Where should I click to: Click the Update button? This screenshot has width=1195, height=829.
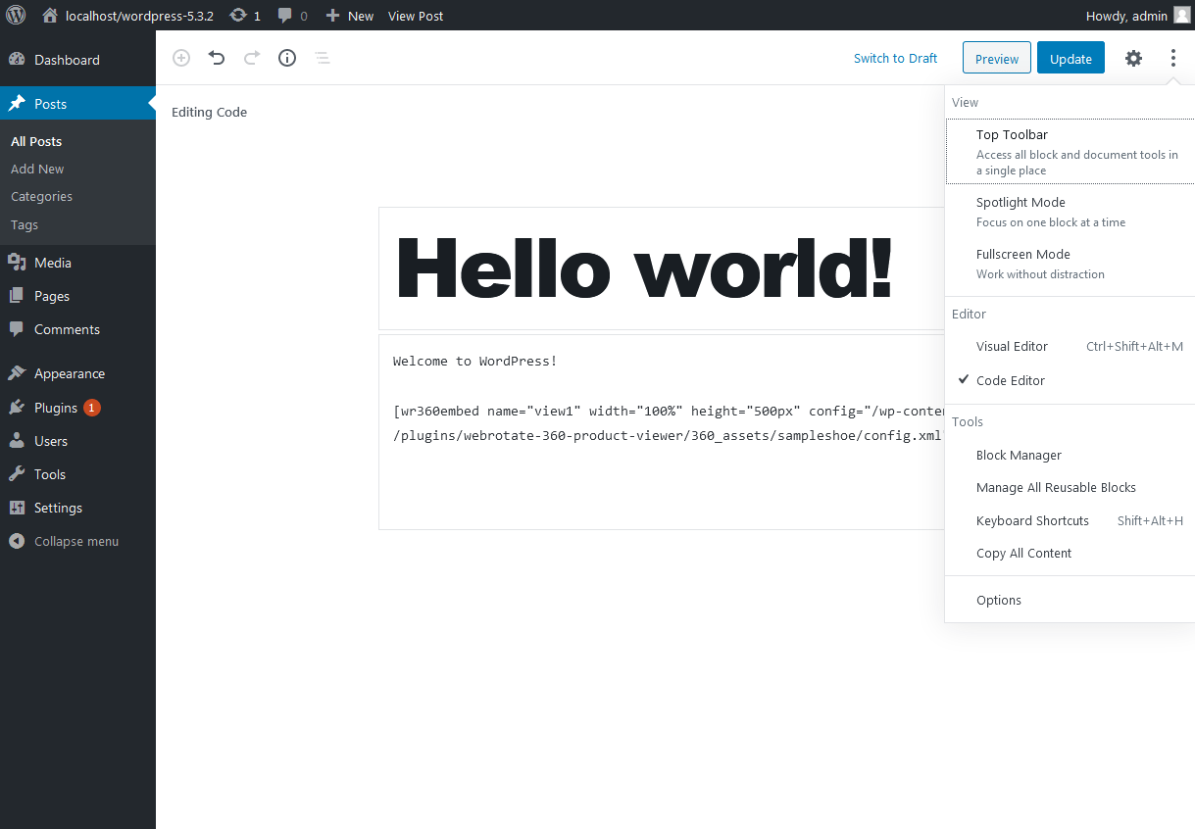1070,58
